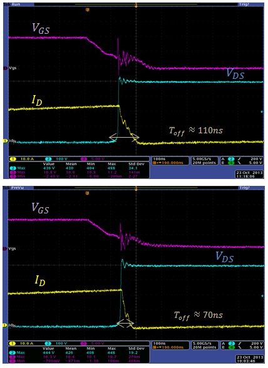
Task: Select the channel 2 Max measurement row showing 436 V
Action: coord(79,168)
